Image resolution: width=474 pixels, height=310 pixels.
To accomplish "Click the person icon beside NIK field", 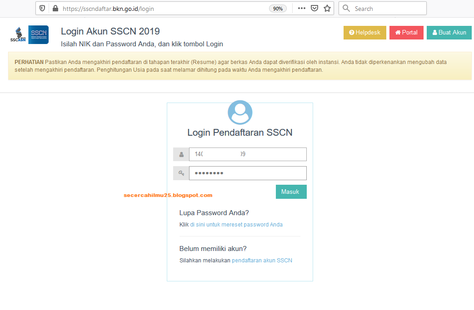I will tap(181, 155).
